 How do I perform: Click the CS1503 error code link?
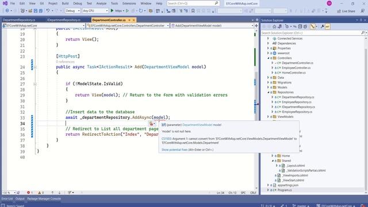click(166, 139)
